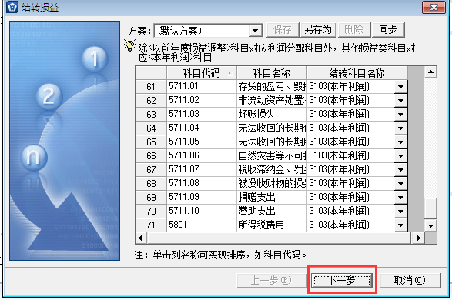
Task: Click cell with code 5711.09
Action: tap(202, 197)
